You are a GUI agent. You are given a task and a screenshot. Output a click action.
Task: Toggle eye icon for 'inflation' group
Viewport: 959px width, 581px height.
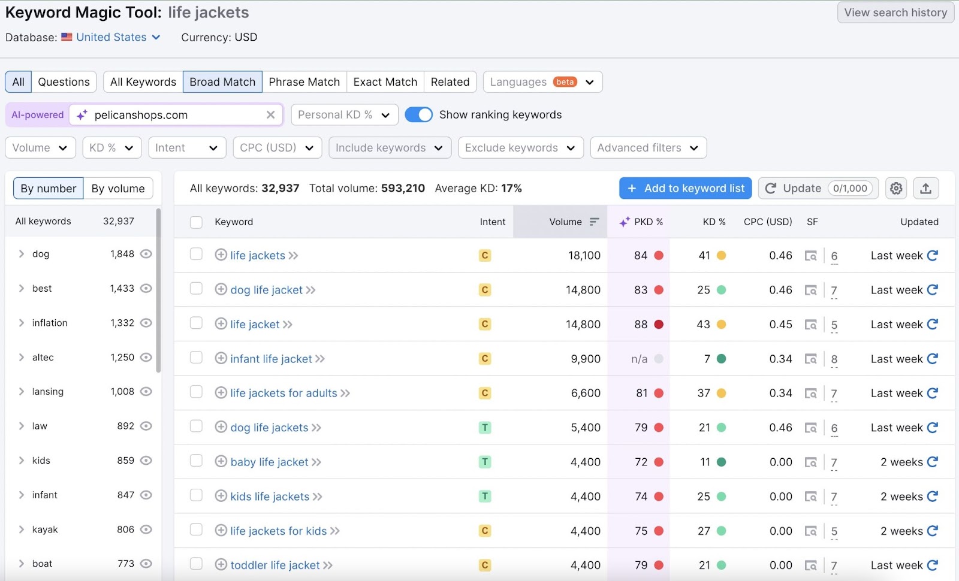[146, 323]
